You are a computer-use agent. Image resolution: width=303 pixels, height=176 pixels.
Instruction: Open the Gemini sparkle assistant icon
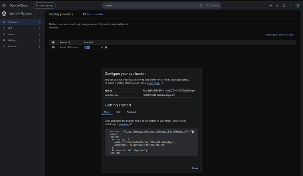271,6
